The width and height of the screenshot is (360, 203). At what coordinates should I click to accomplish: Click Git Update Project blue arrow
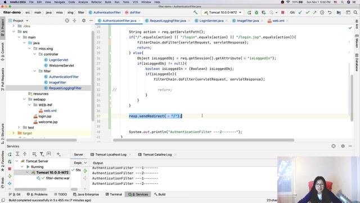pos(300,12)
